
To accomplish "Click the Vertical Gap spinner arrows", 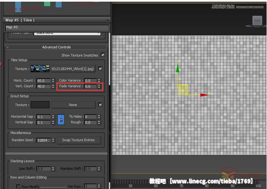I will coord(53,122).
